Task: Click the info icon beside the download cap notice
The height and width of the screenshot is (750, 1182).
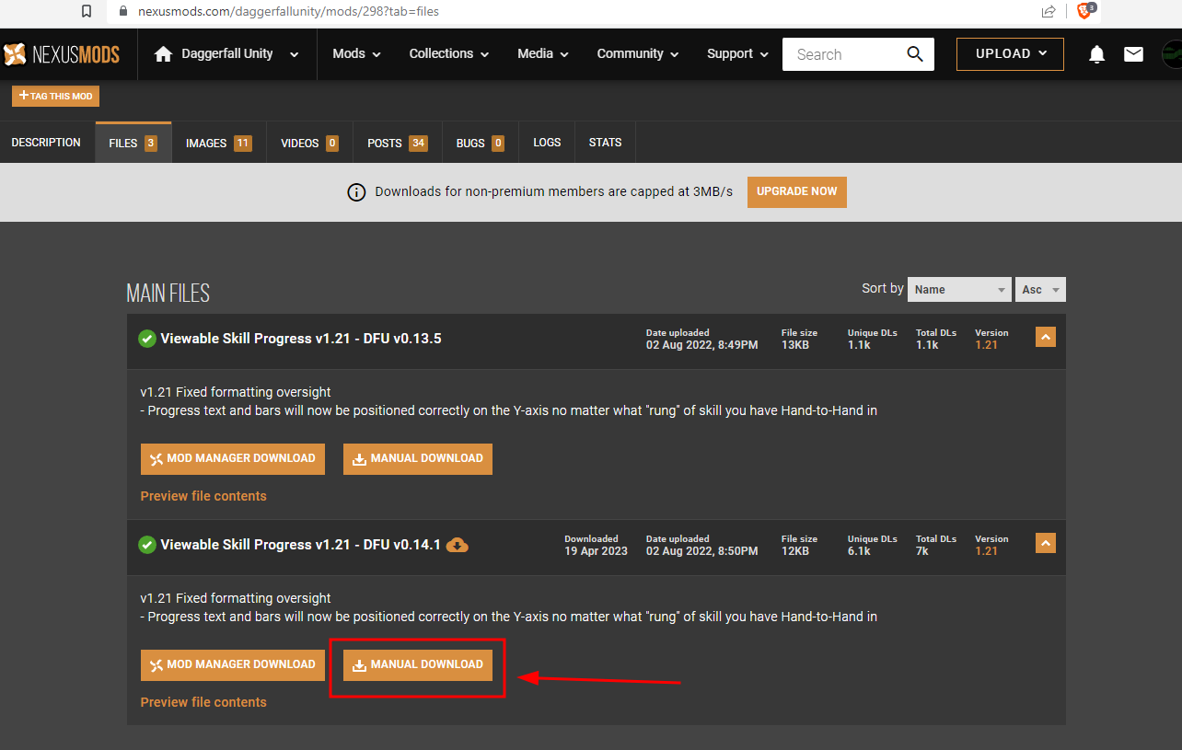Action: tap(356, 192)
